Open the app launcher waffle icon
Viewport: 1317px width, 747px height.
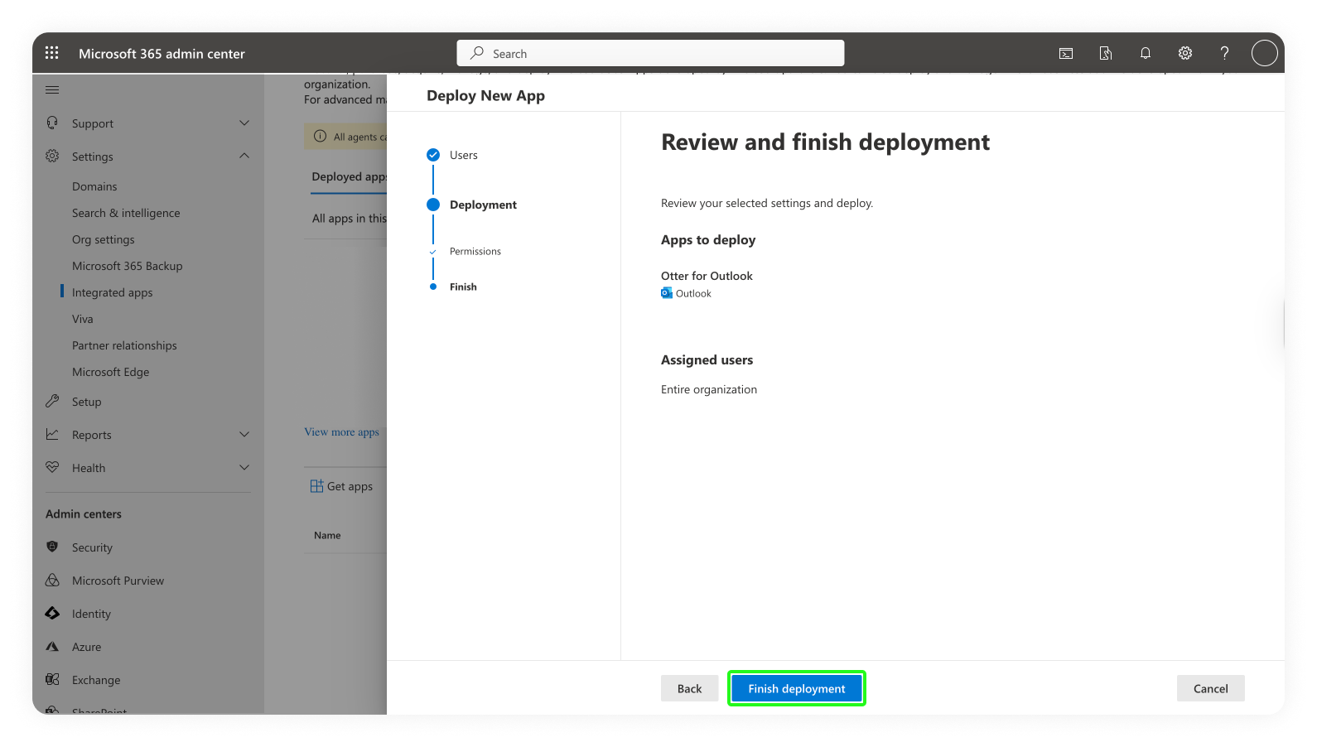(51, 53)
